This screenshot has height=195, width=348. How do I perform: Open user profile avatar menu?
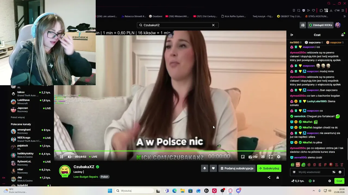[338, 25]
